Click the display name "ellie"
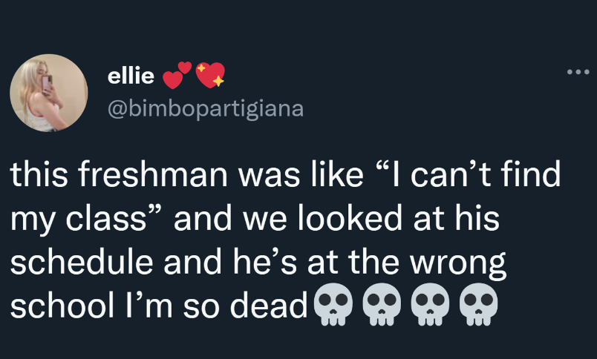597x359 pixels. click(131, 75)
